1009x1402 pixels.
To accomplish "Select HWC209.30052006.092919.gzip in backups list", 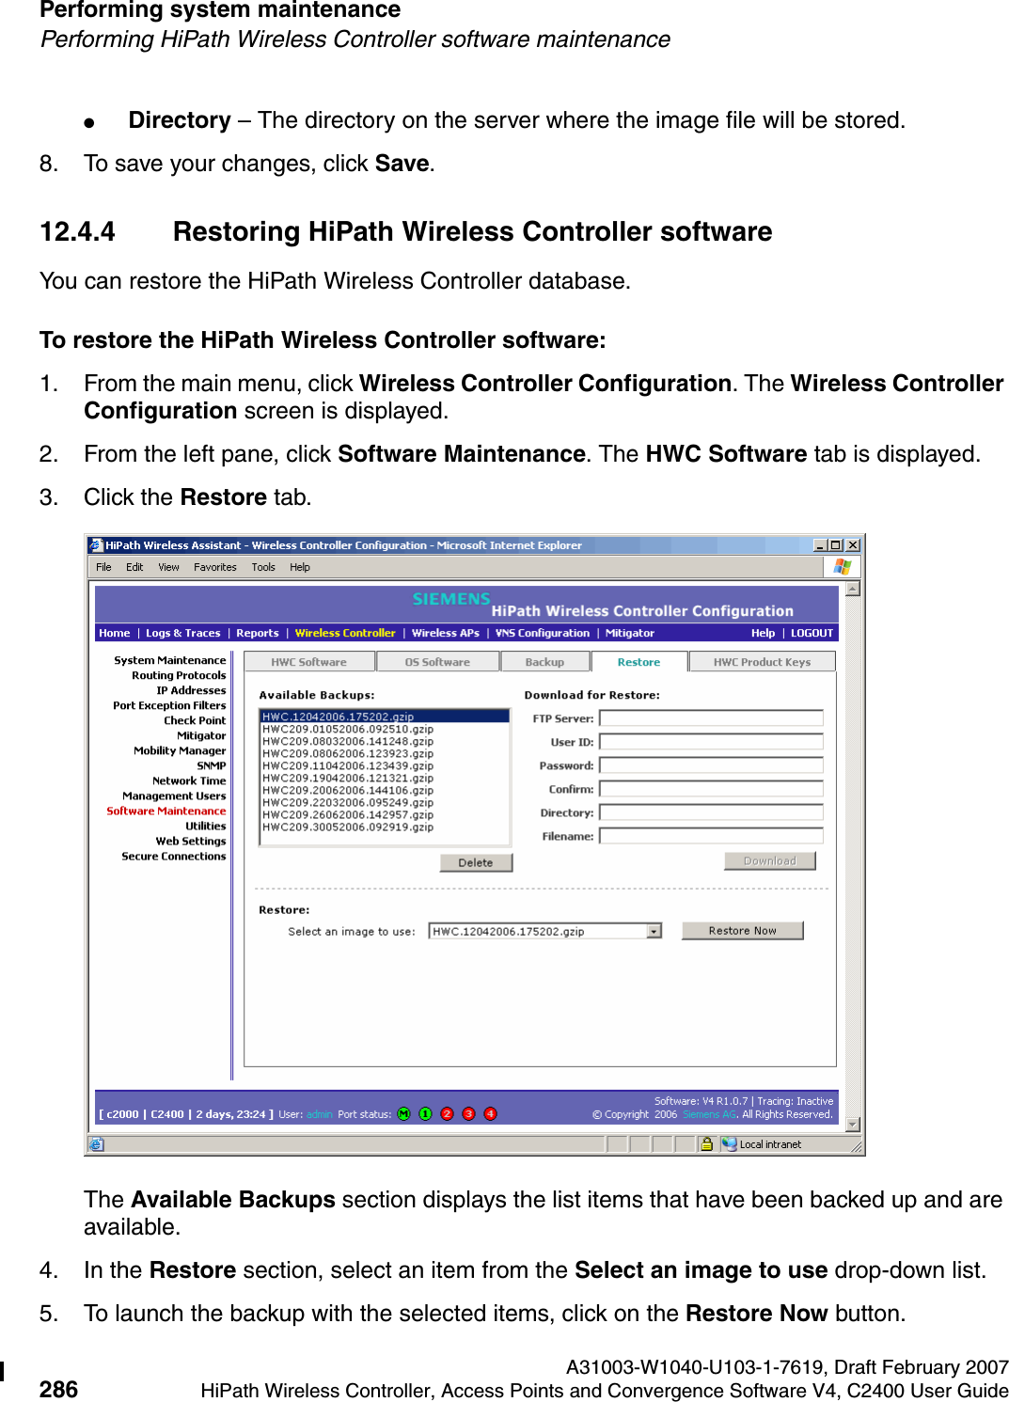I will (348, 827).
